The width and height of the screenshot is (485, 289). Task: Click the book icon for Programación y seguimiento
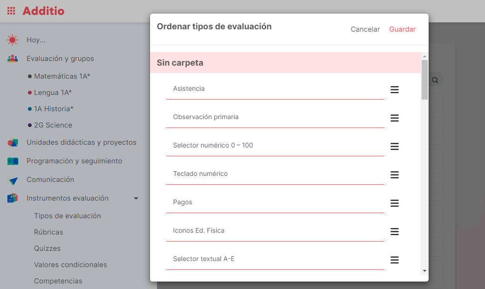point(13,161)
